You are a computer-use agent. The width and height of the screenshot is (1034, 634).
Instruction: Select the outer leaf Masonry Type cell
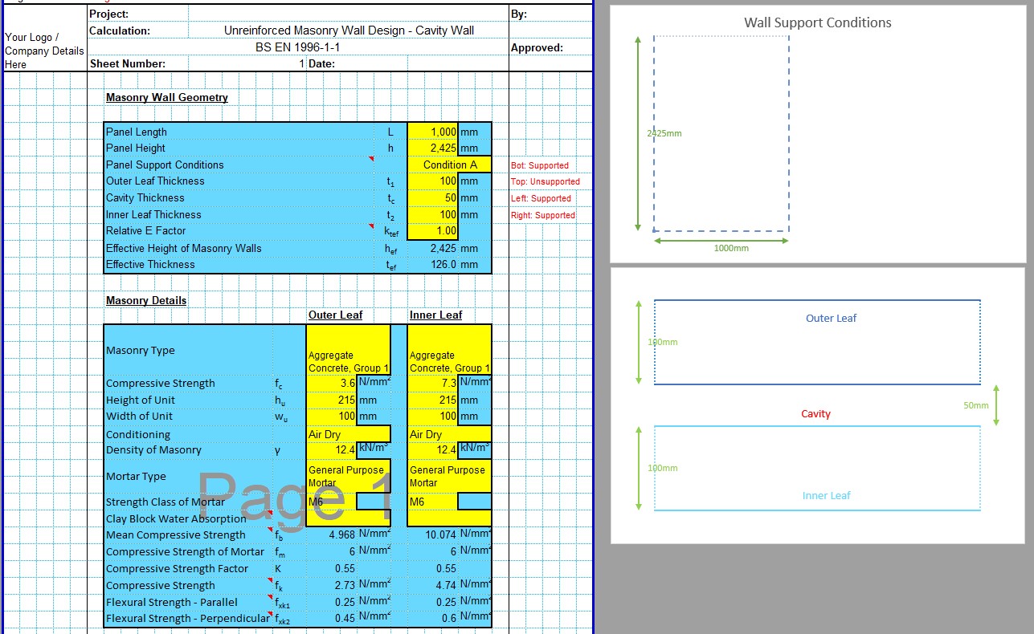(347, 350)
